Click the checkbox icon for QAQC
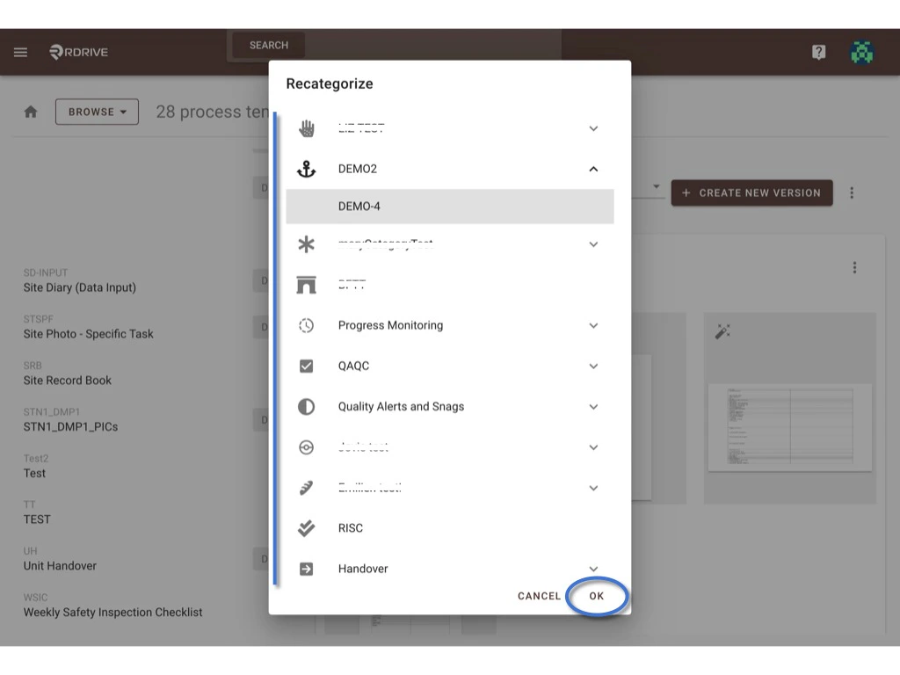Screen dimensions: 900x675 point(307,367)
